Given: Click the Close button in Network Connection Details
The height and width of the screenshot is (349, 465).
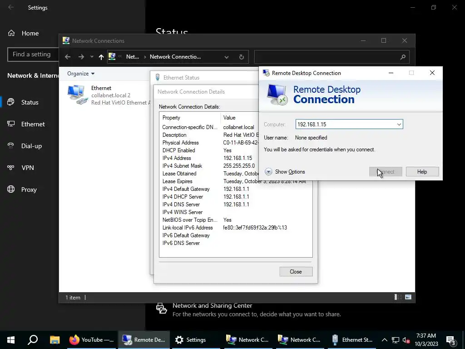Looking at the screenshot, I should point(296,272).
